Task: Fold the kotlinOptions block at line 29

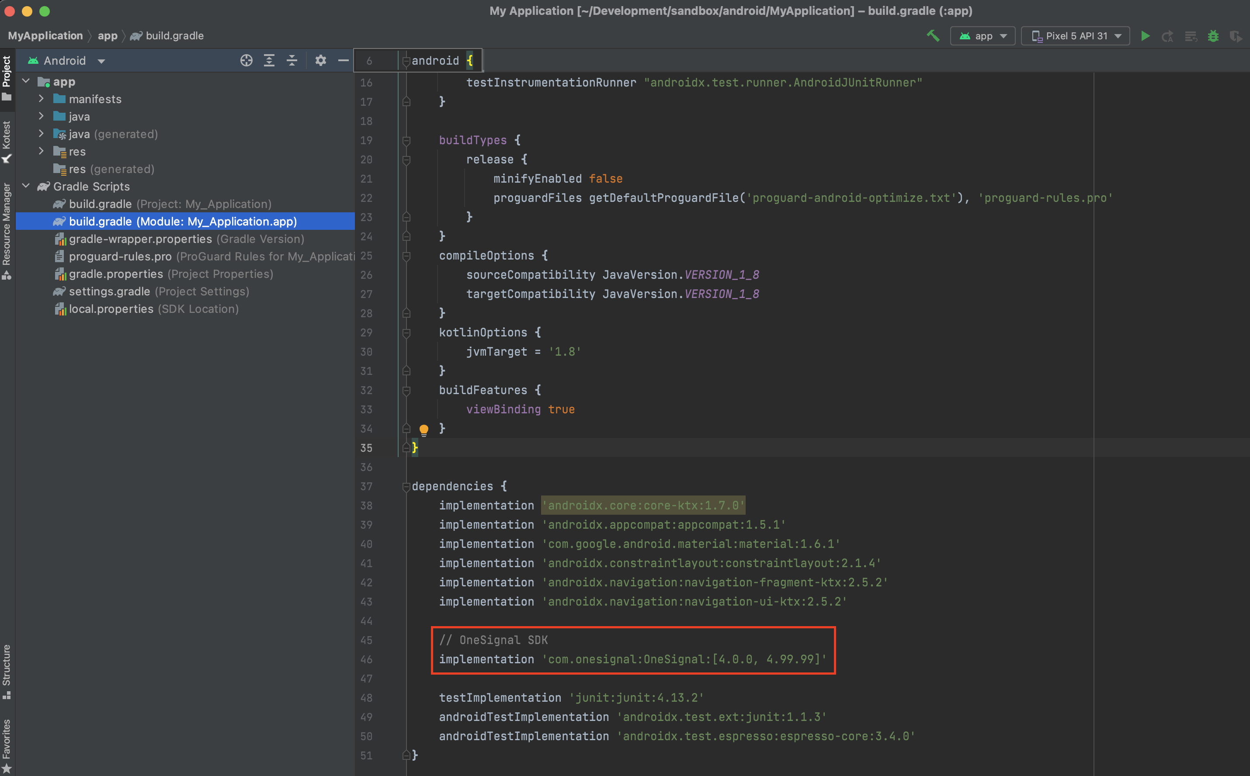Action: click(406, 333)
